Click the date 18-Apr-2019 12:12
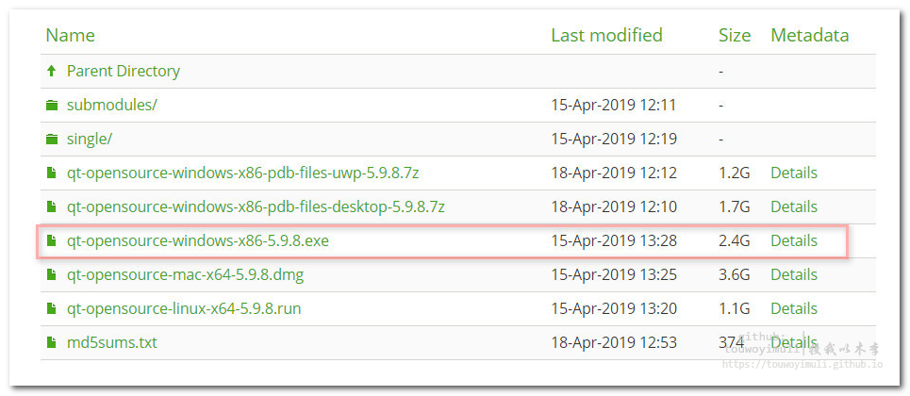 tap(614, 173)
